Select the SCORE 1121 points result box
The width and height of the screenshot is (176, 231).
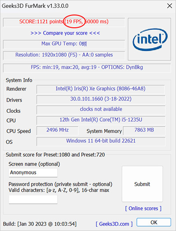point(64,22)
